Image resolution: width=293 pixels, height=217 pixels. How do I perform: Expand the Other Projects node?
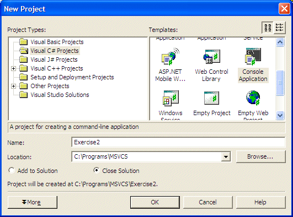[13, 86]
